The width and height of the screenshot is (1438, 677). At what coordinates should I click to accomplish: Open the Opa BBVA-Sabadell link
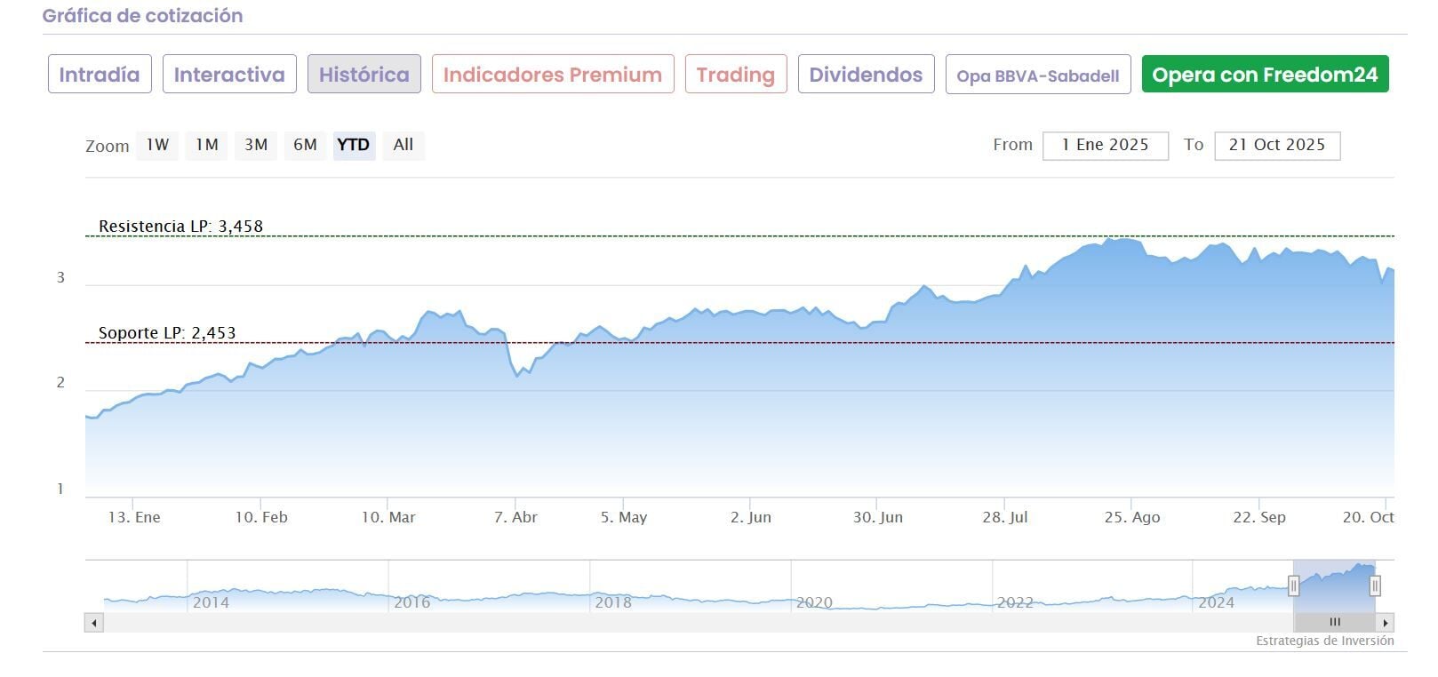click(1038, 76)
